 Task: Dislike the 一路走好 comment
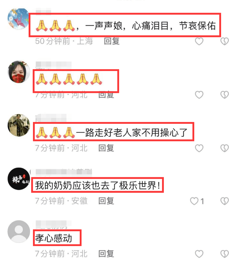pos(225,148)
